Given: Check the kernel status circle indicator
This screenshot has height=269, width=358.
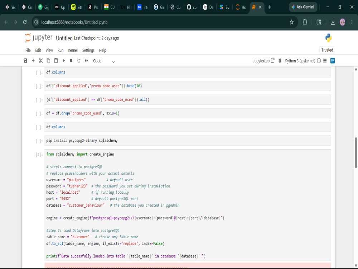Looking at the screenshot, I should [319, 61].
